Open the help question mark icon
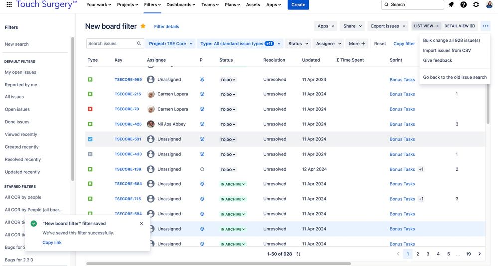498x266 pixels. click(463, 5)
